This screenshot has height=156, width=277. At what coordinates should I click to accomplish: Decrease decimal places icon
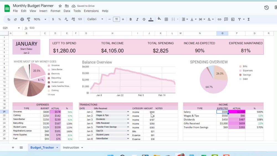click(x=66, y=19)
